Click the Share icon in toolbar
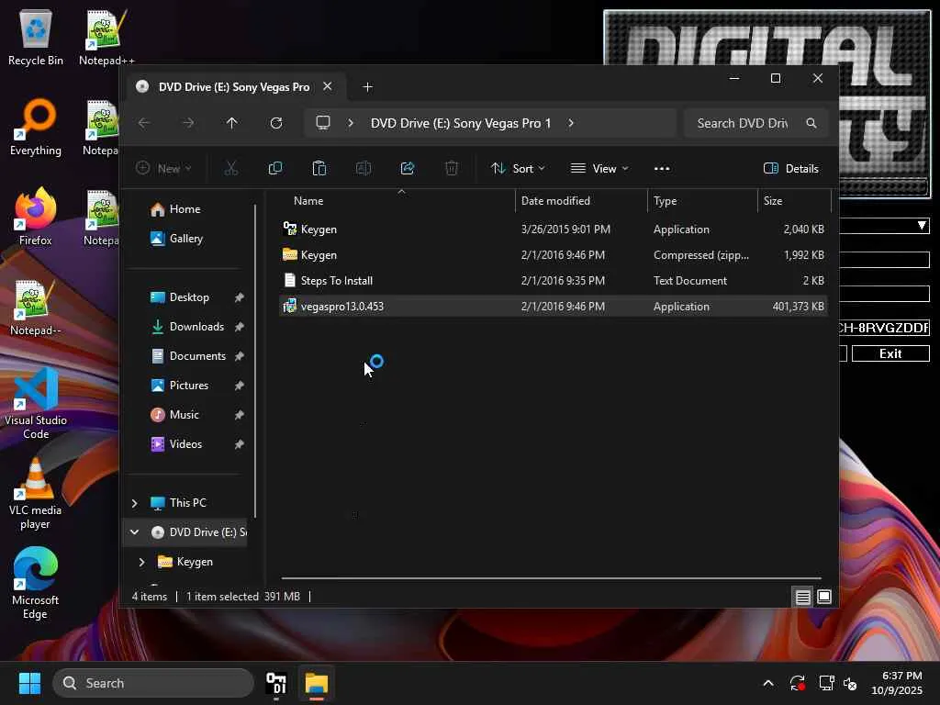Image resolution: width=940 pixels, height=705 pixels. tap(408, 168)
